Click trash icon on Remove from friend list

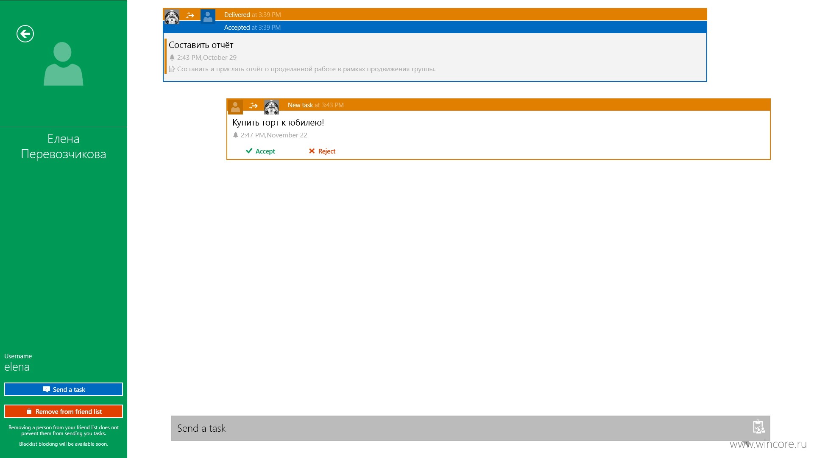[x=29, y=411]
